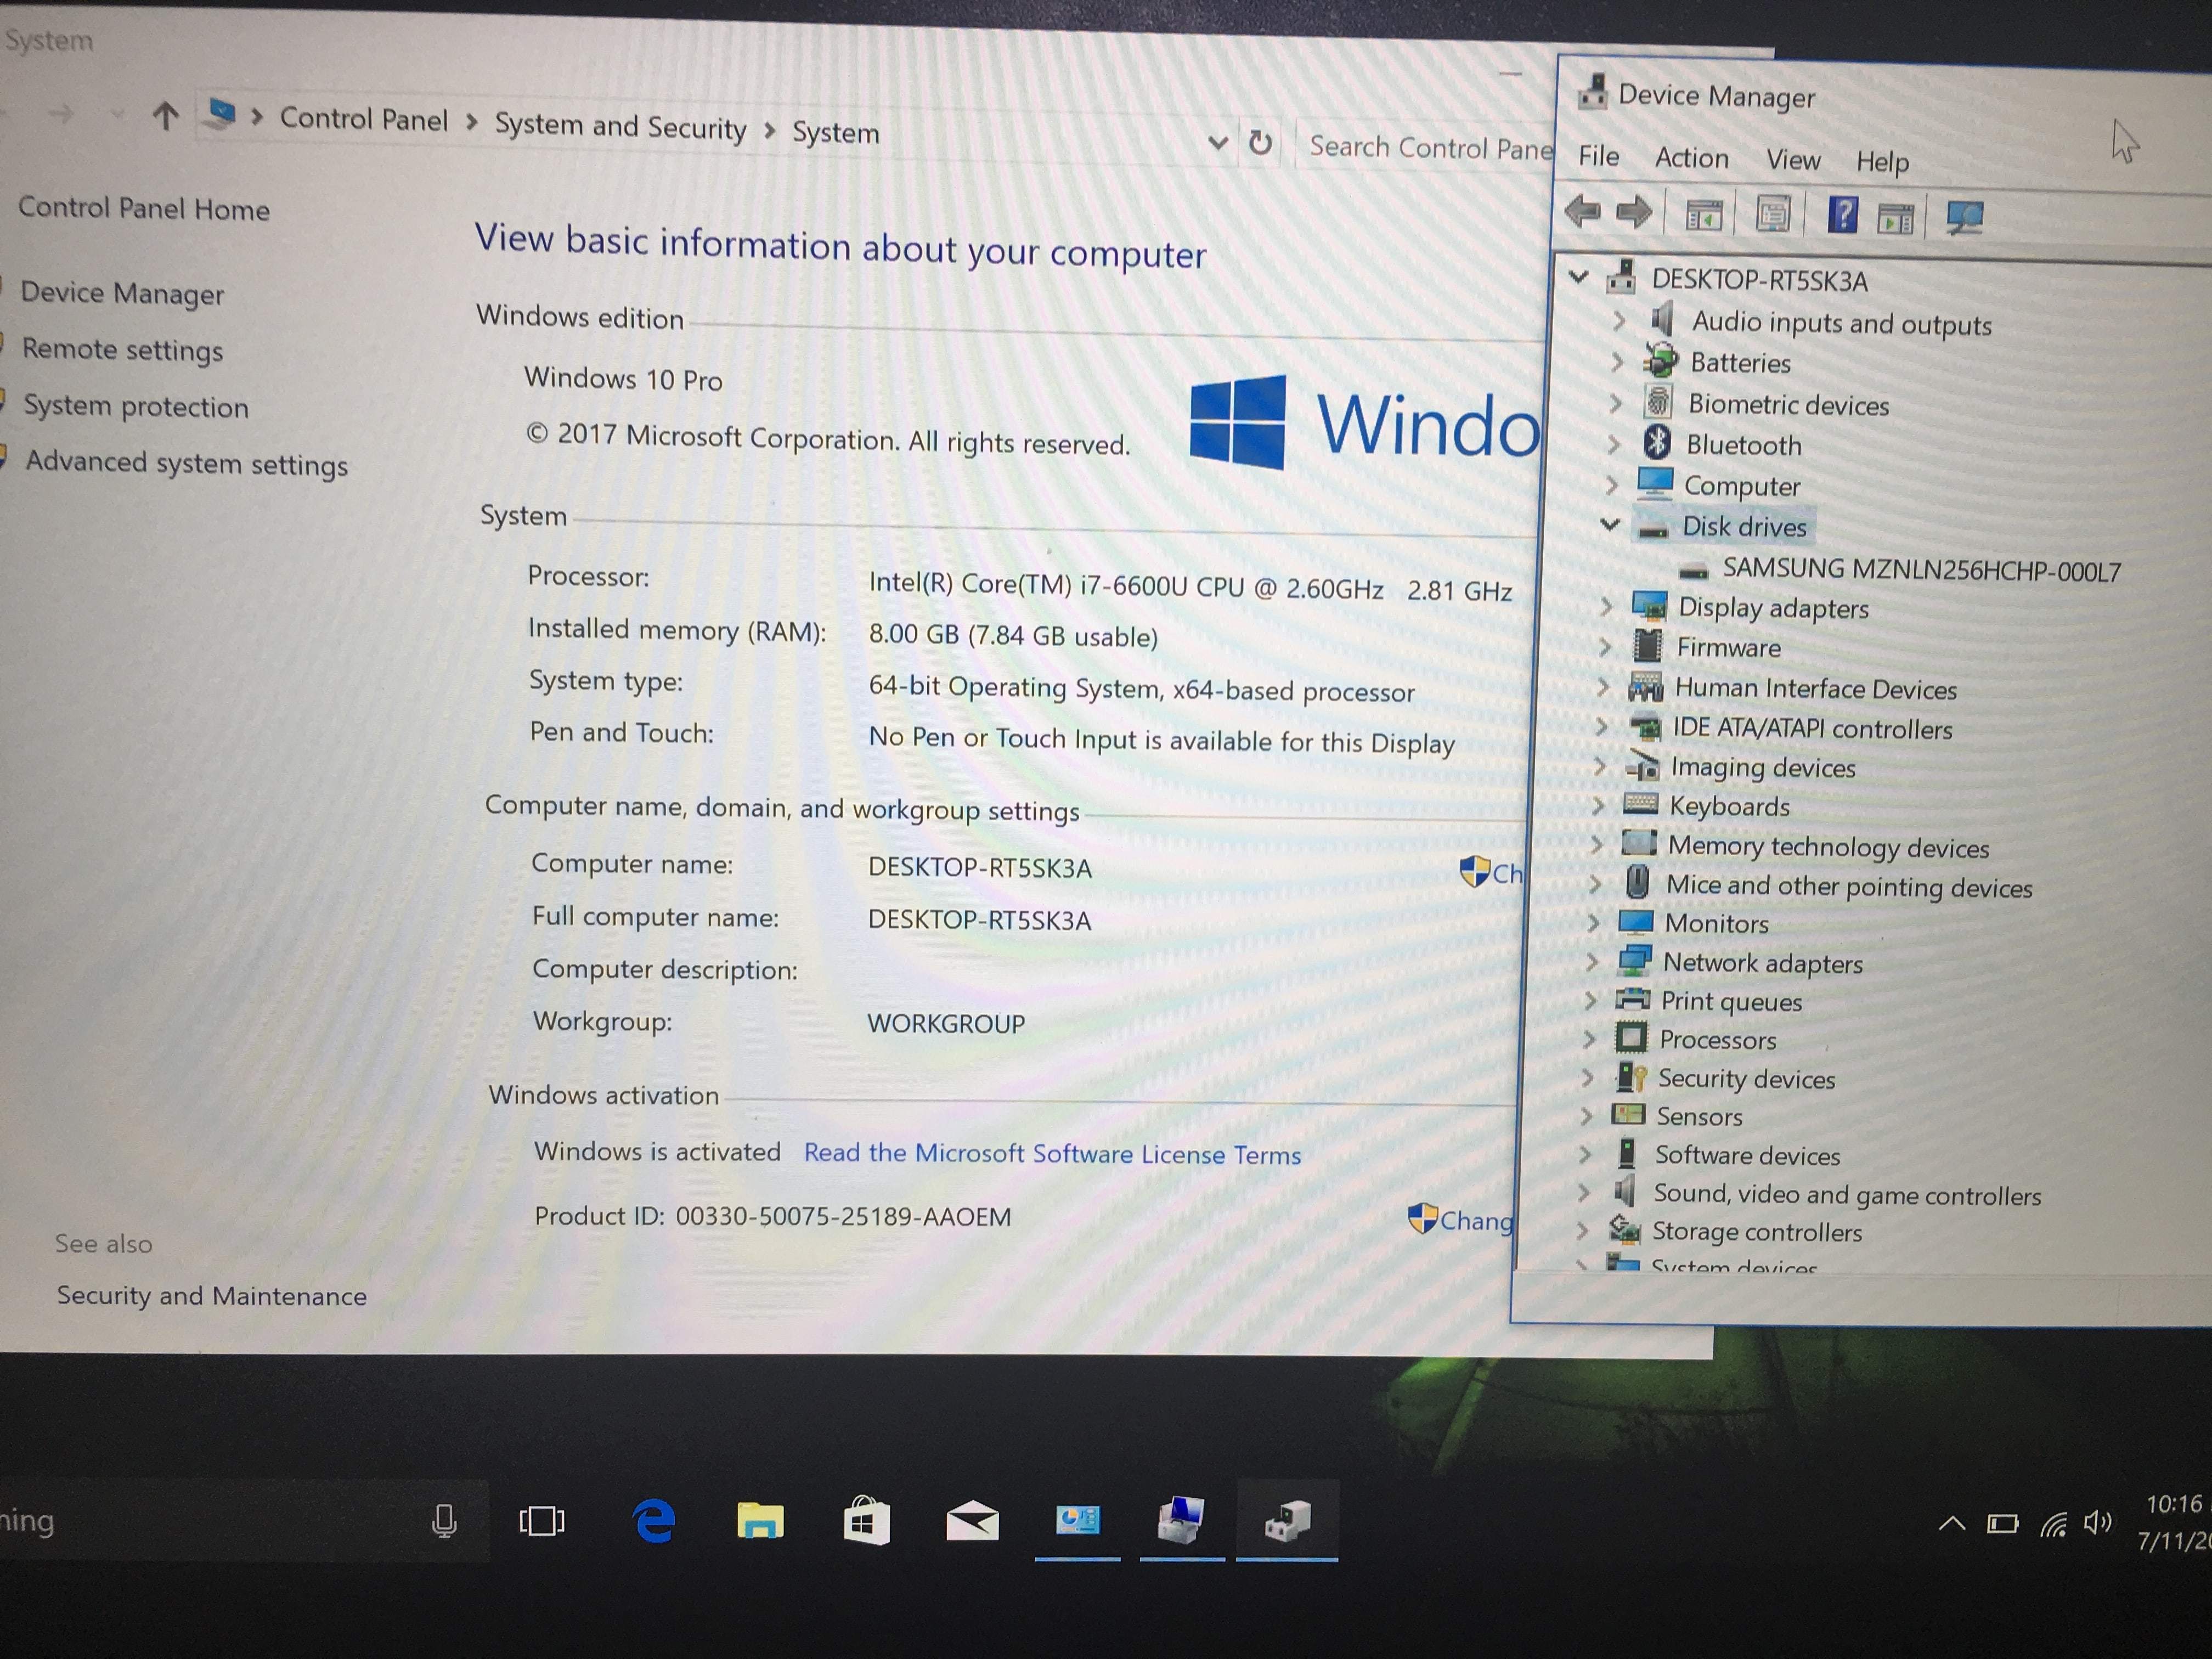Select Memory technology devices entry
The height and width of the screenshot is (1659, 2212).
1828,846
